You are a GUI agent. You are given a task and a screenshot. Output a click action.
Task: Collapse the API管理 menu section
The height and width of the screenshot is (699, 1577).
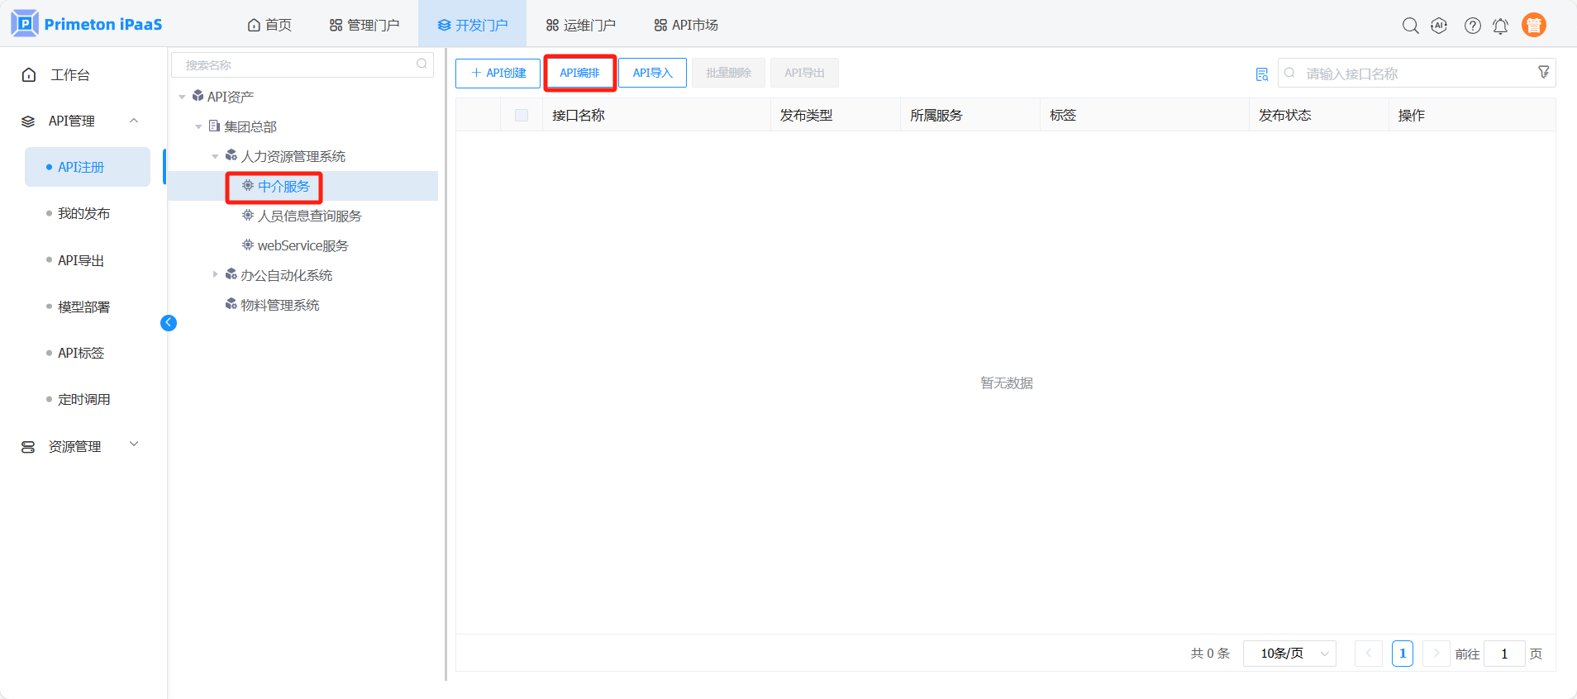tap(134, 121)
